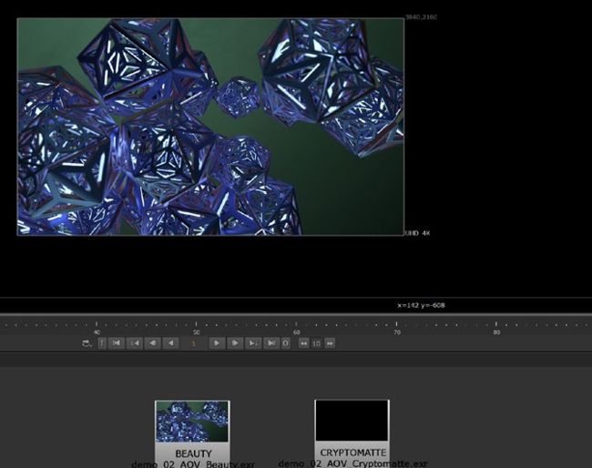Toggle the Out point "O" button
Screen dimensions: 592x468
[286, 343]
